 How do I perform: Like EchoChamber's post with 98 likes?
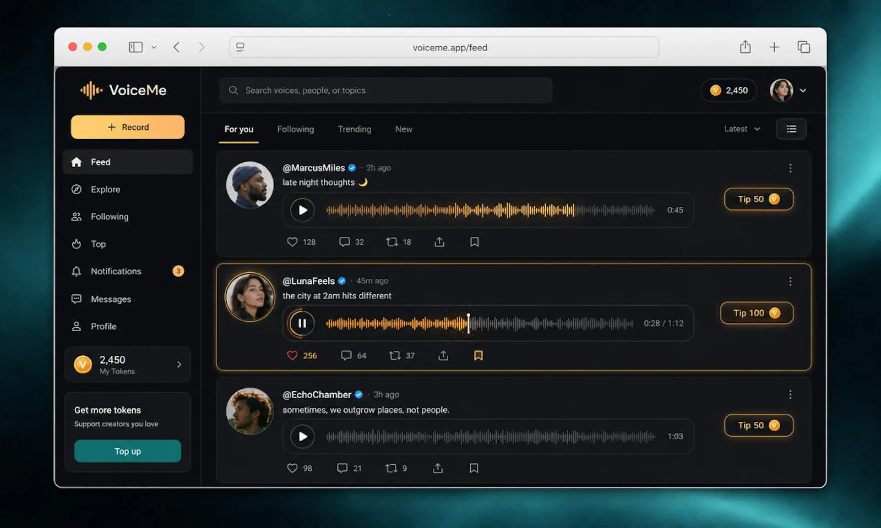pos(292,468)
